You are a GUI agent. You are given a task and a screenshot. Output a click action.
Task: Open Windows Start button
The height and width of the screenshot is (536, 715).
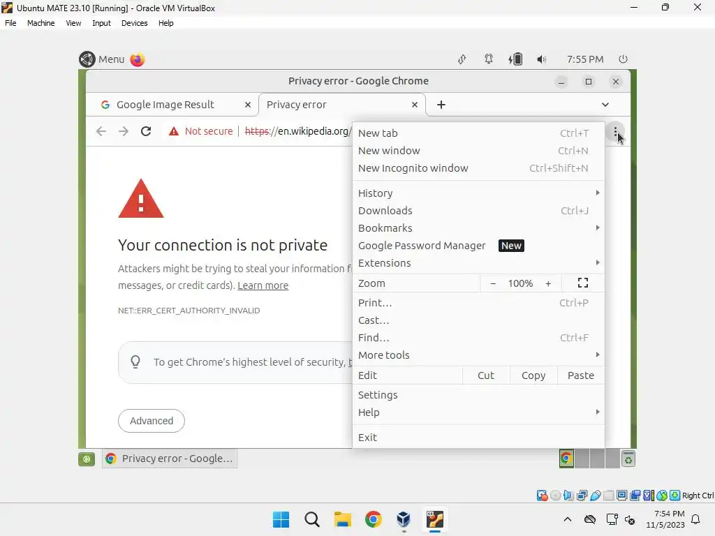point(281,519)
